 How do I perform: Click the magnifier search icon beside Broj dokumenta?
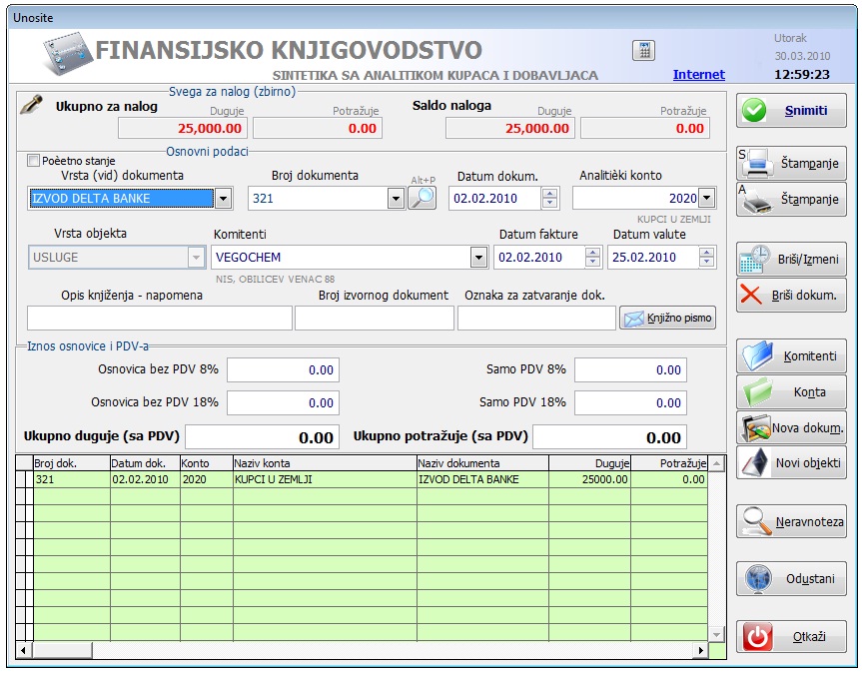423,198
